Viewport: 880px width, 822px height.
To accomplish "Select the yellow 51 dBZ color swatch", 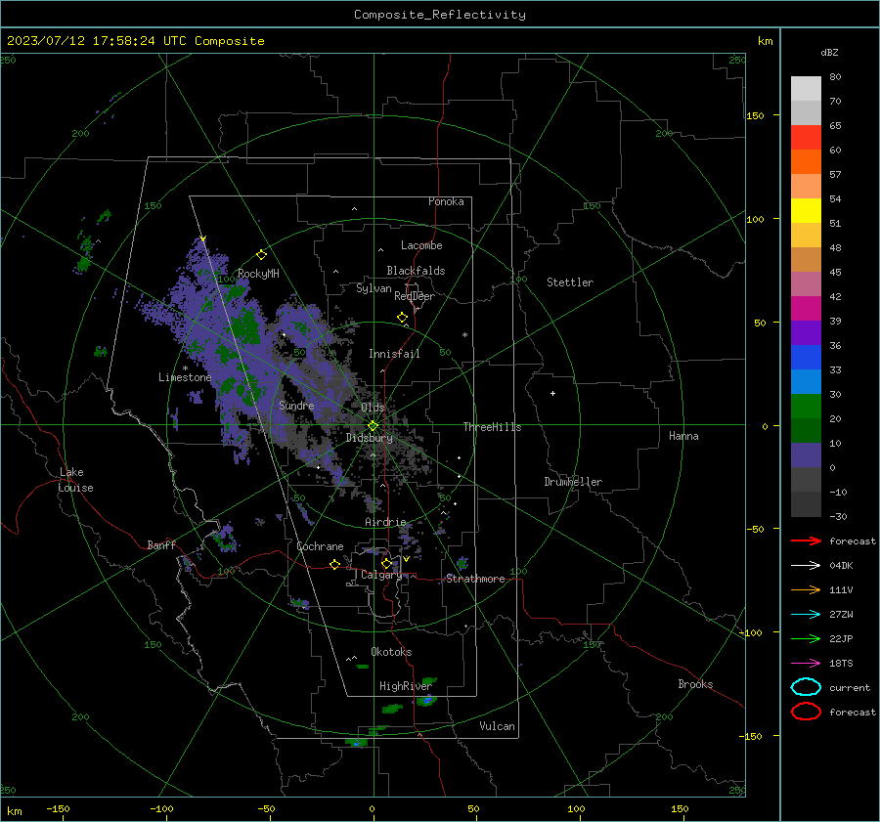I will point(806,210).
